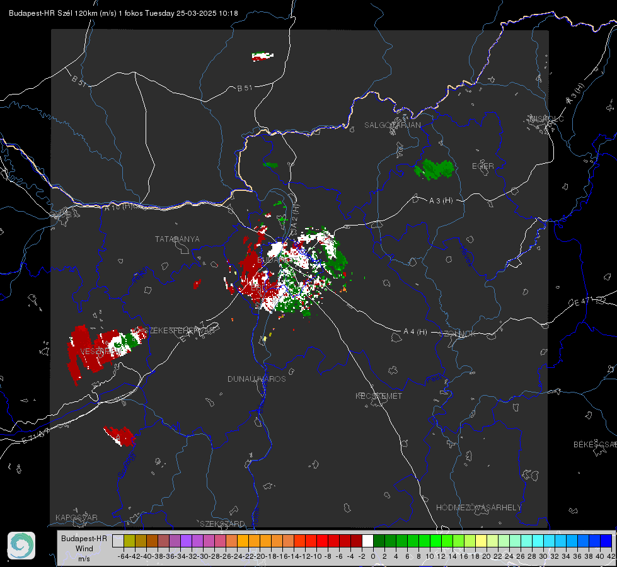Image resolution: width=617 pixels, height=567 pixels.
Task: Click the EGER city label
Action: click(483, 166)
